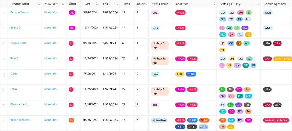Screen dimensions: 292x131
Task: Click the CA state tag for Beach Weather
Action: point(223,120)
